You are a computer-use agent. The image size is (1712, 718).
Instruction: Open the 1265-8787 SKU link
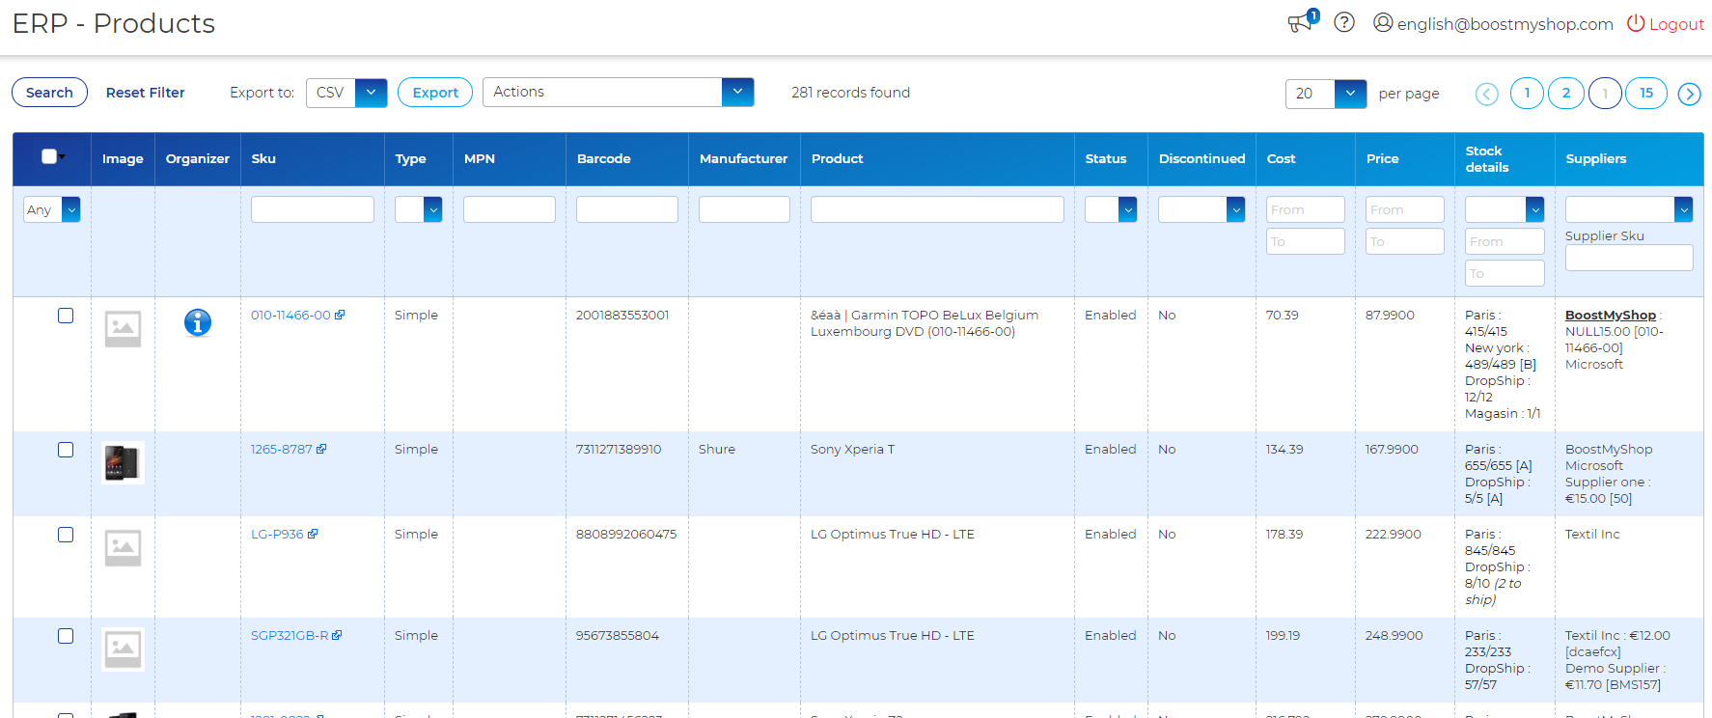pos(282,450)
